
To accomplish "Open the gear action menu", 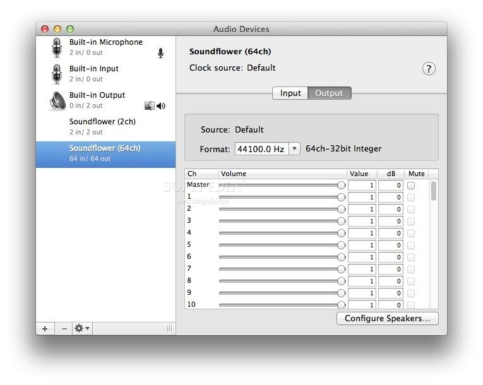I will [82, 329].
